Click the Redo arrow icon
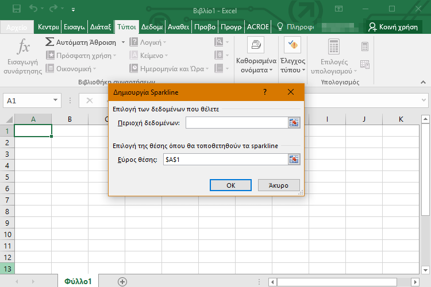431x287 pixels. (53, 9)
